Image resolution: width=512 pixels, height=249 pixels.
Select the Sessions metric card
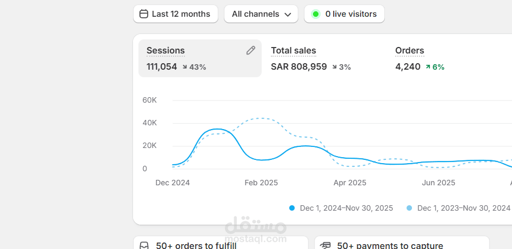200,58
